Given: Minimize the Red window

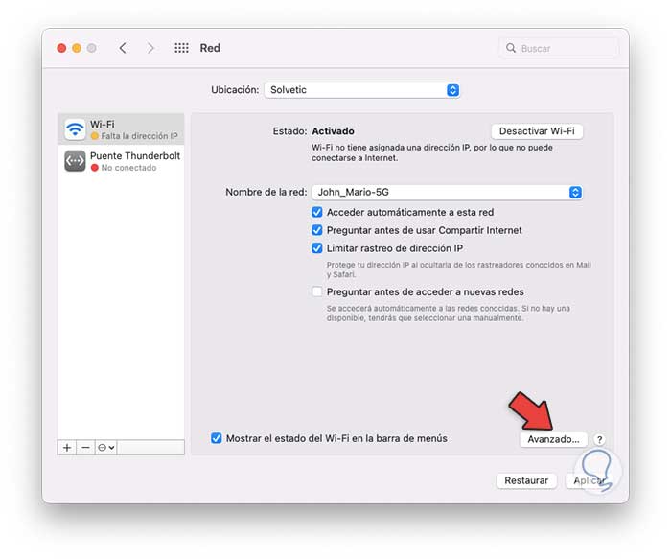Looking at the screenshot, I should pyautogui.click(x=77, y=48).
